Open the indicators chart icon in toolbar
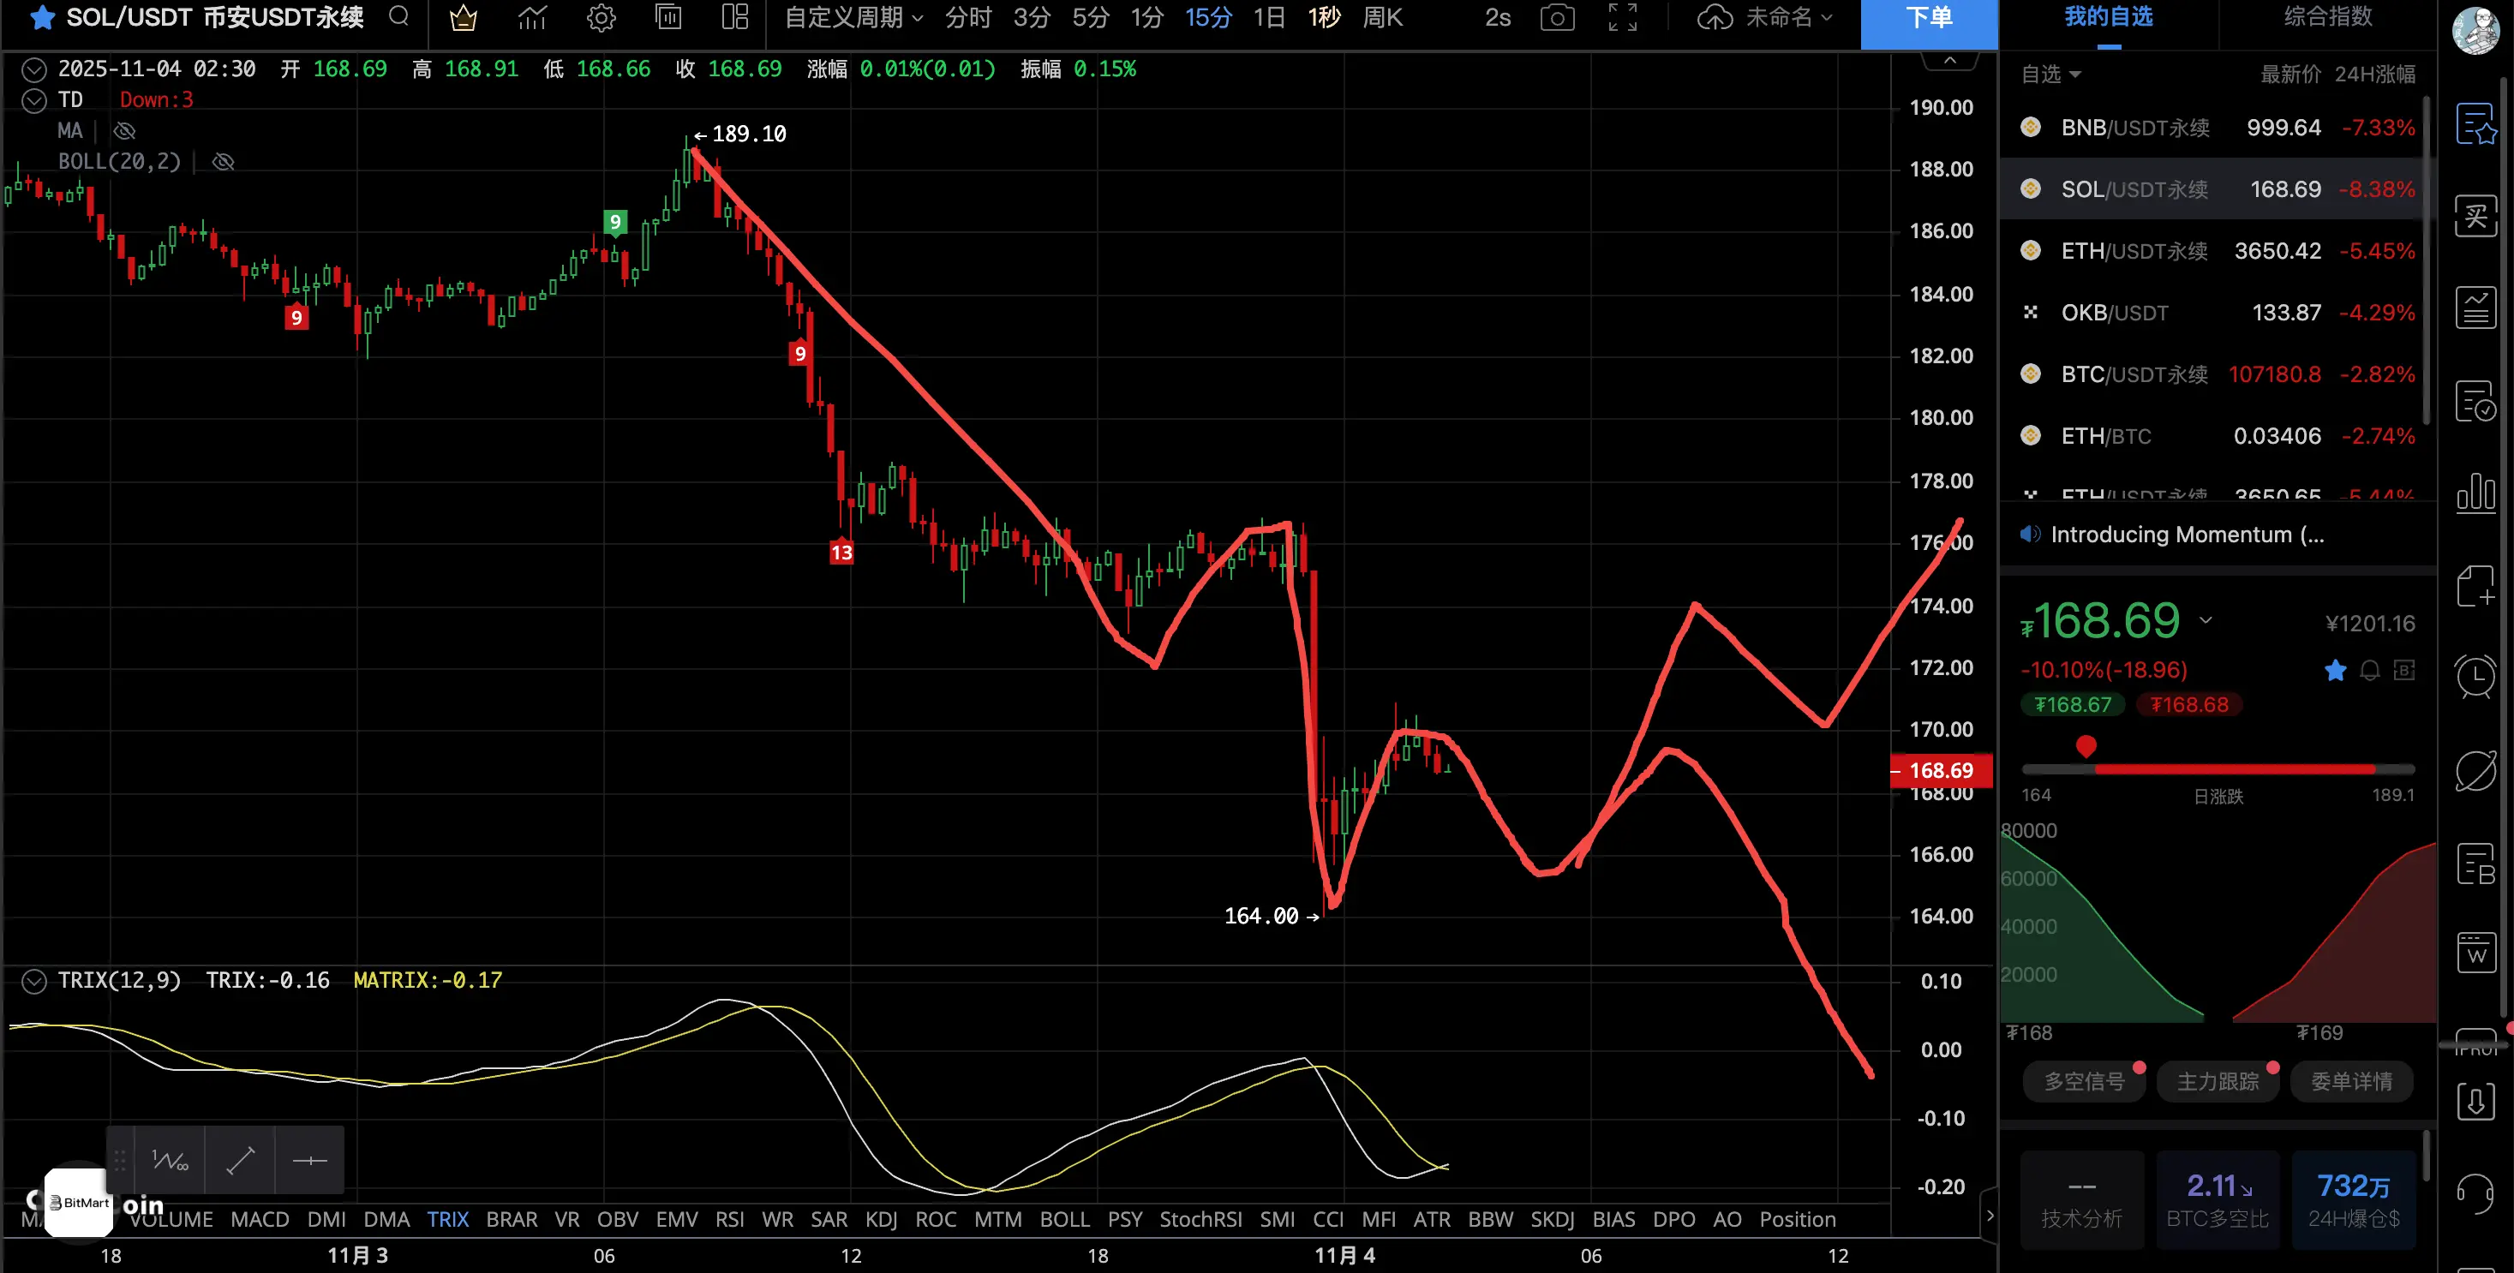Image resolution: width=2514 pixels, height=1273 pixels. click(532, 17)
